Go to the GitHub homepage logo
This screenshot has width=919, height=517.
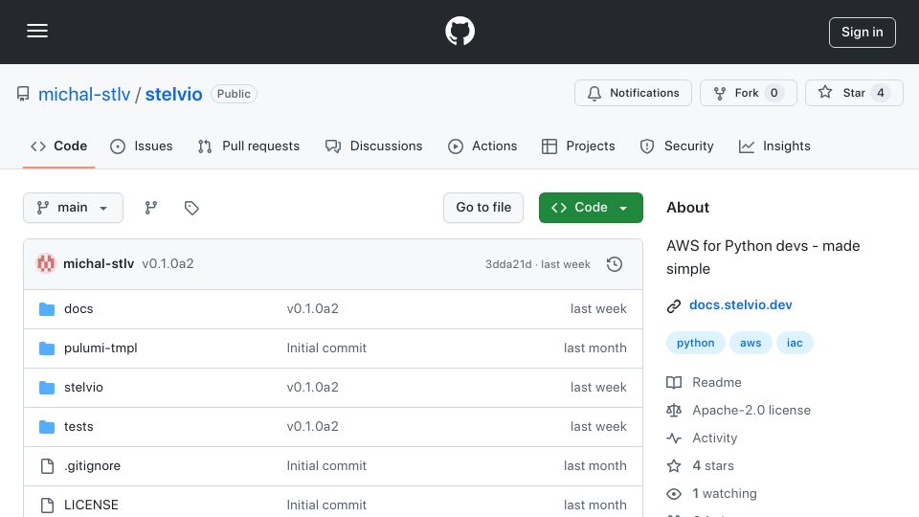coord(459,31)
